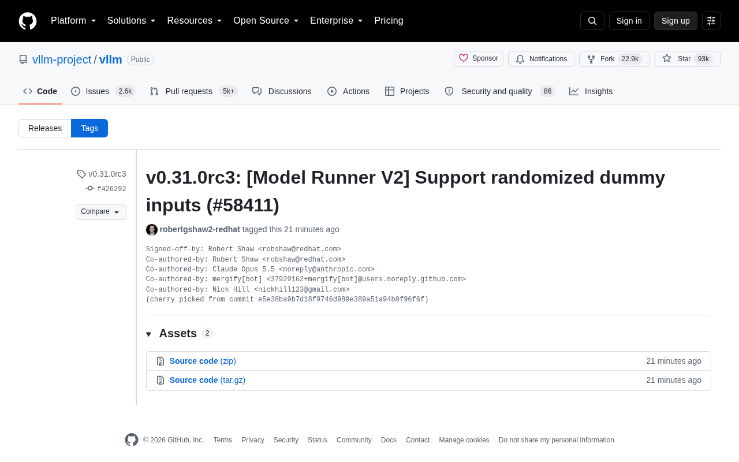Viewport: 739px width, 462px height.
Task: Go to the Discussions tab
Action: coord(282,91)
